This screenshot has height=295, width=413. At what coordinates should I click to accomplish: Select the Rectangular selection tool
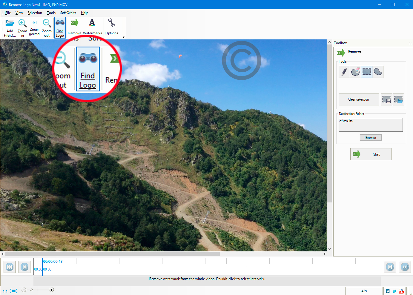point(366,72)
